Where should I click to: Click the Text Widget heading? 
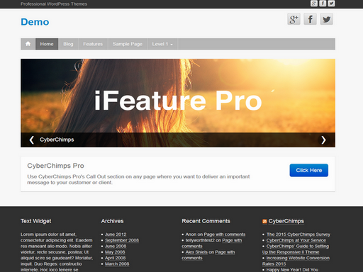coord(36,221)
